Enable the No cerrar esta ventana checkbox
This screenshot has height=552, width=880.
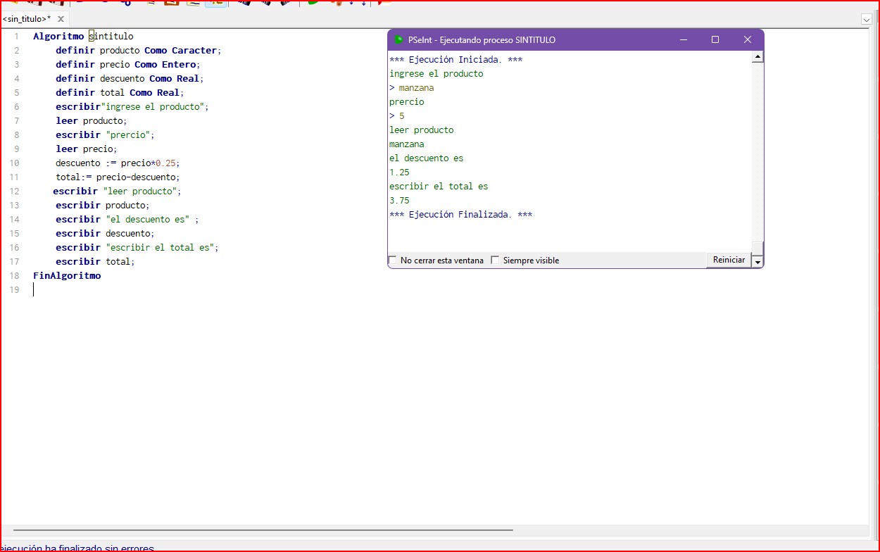pos(393,261)
